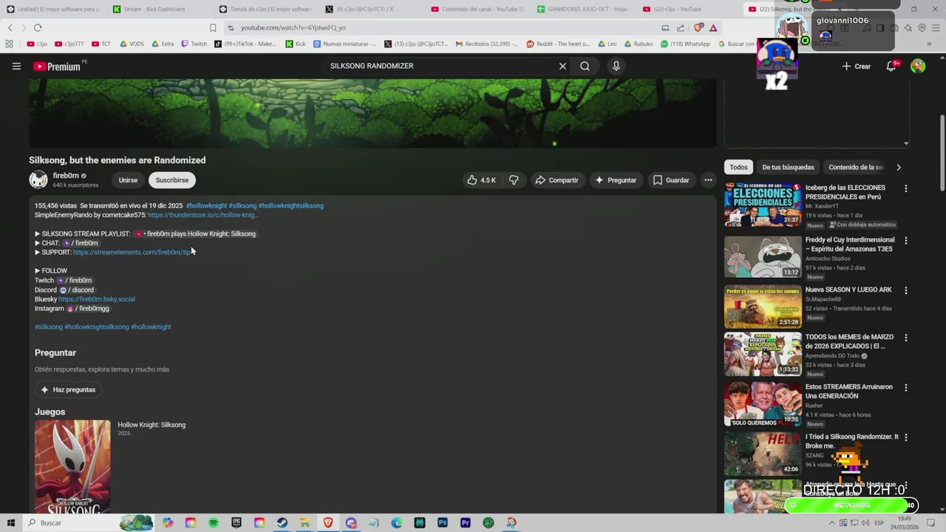
Task: Open Epic Games Launcher from the taskbar
Action: (x=236, y=522)
